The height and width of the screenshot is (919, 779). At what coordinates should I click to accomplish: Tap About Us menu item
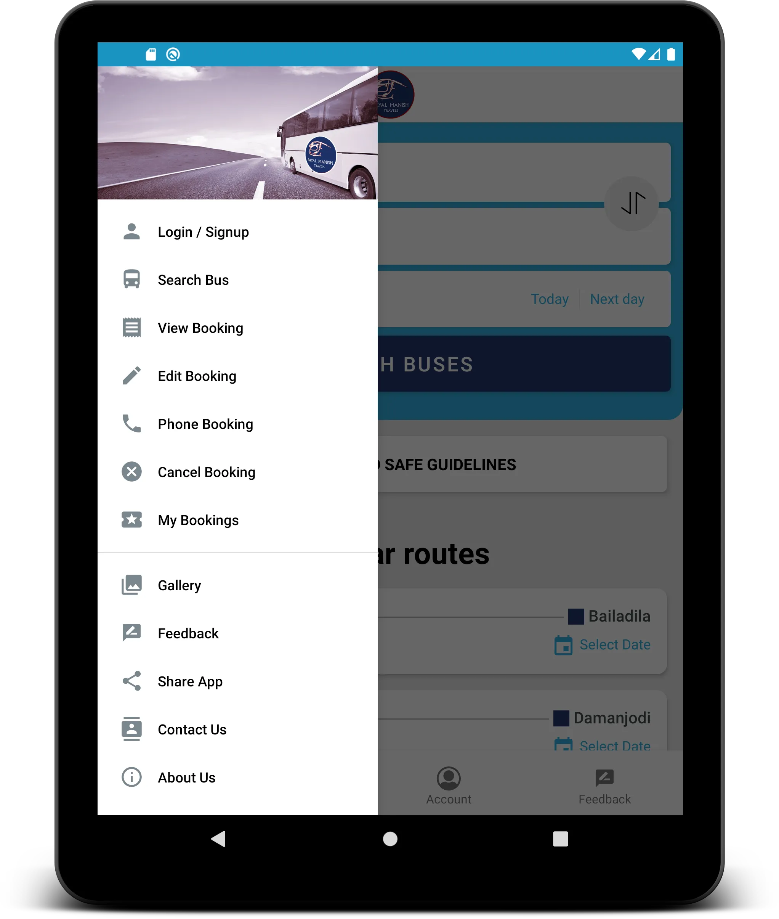(x=186, y=778)
